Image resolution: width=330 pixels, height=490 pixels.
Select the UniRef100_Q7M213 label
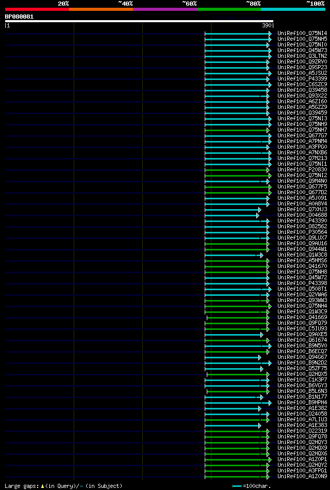(302, 159)
